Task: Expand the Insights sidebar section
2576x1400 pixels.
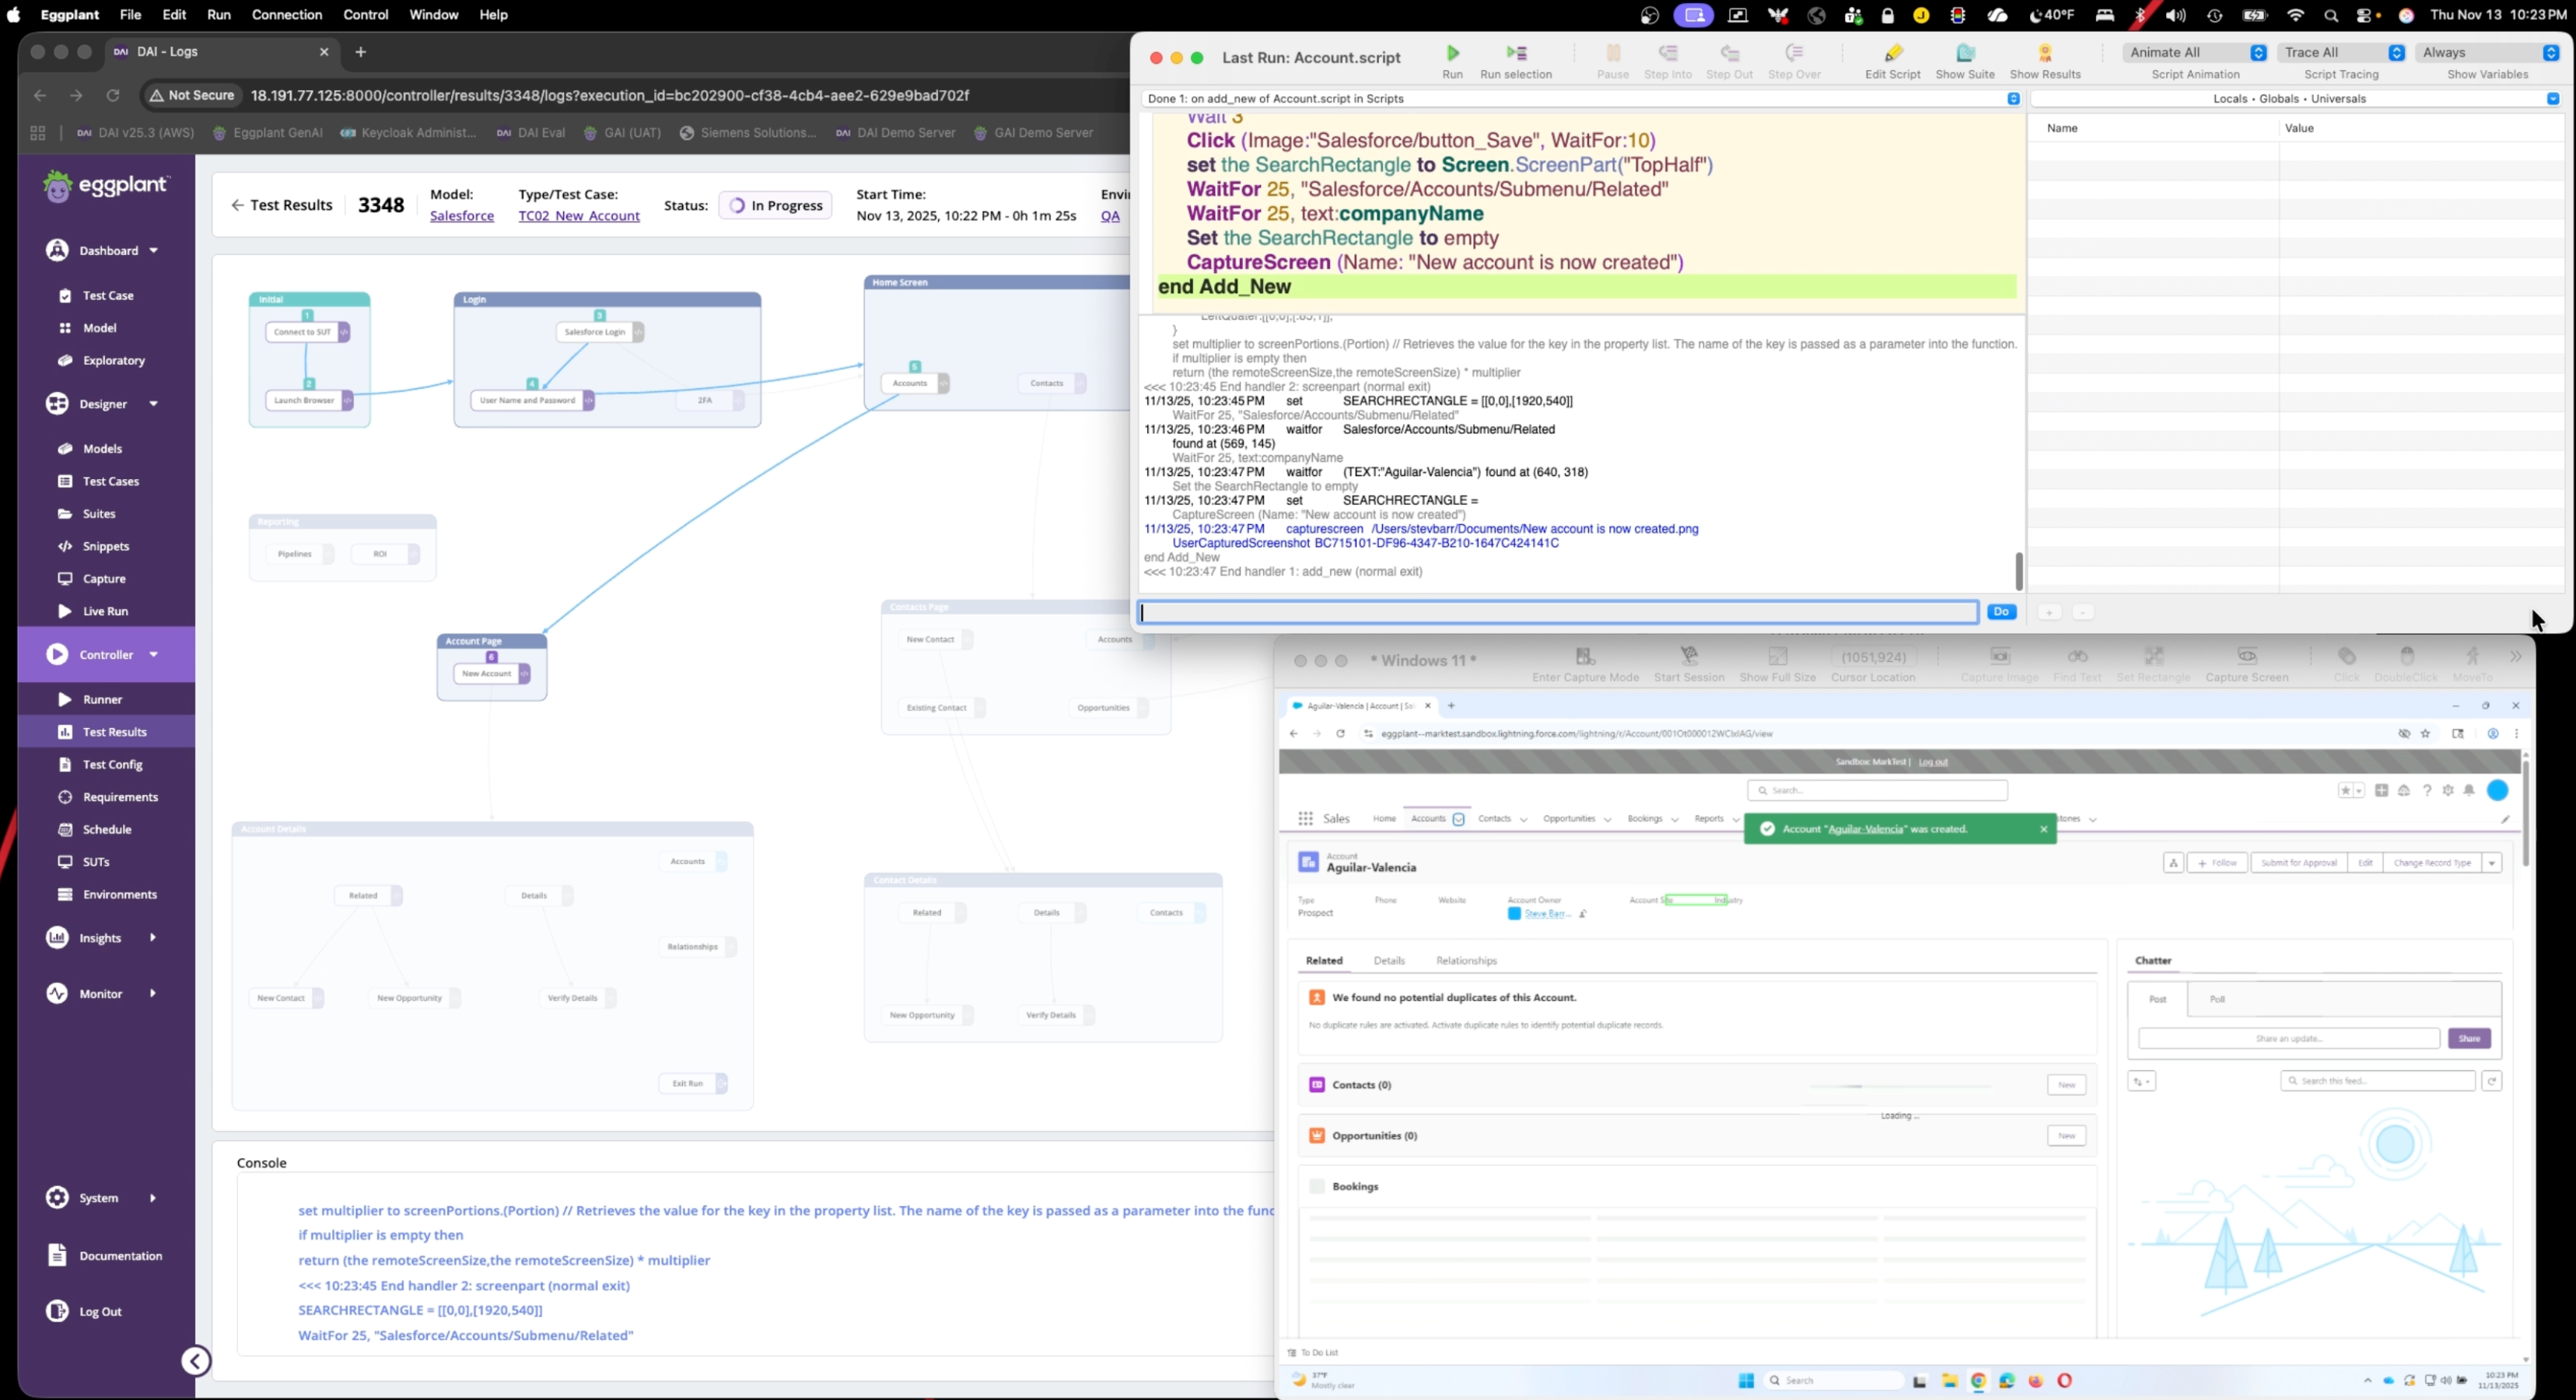Action: click(x=153, y=938)
